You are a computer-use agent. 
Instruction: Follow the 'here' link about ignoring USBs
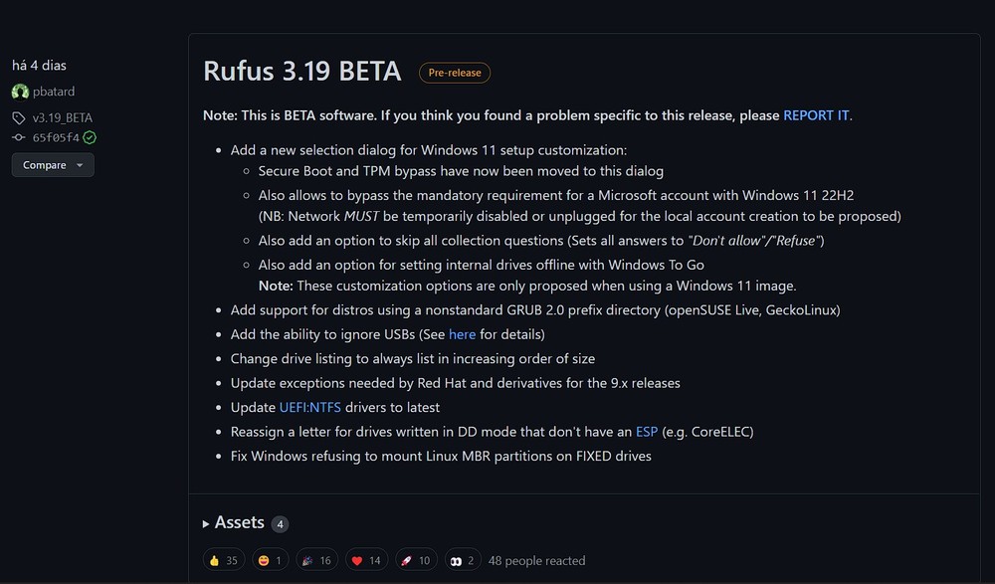coord(462,334)
